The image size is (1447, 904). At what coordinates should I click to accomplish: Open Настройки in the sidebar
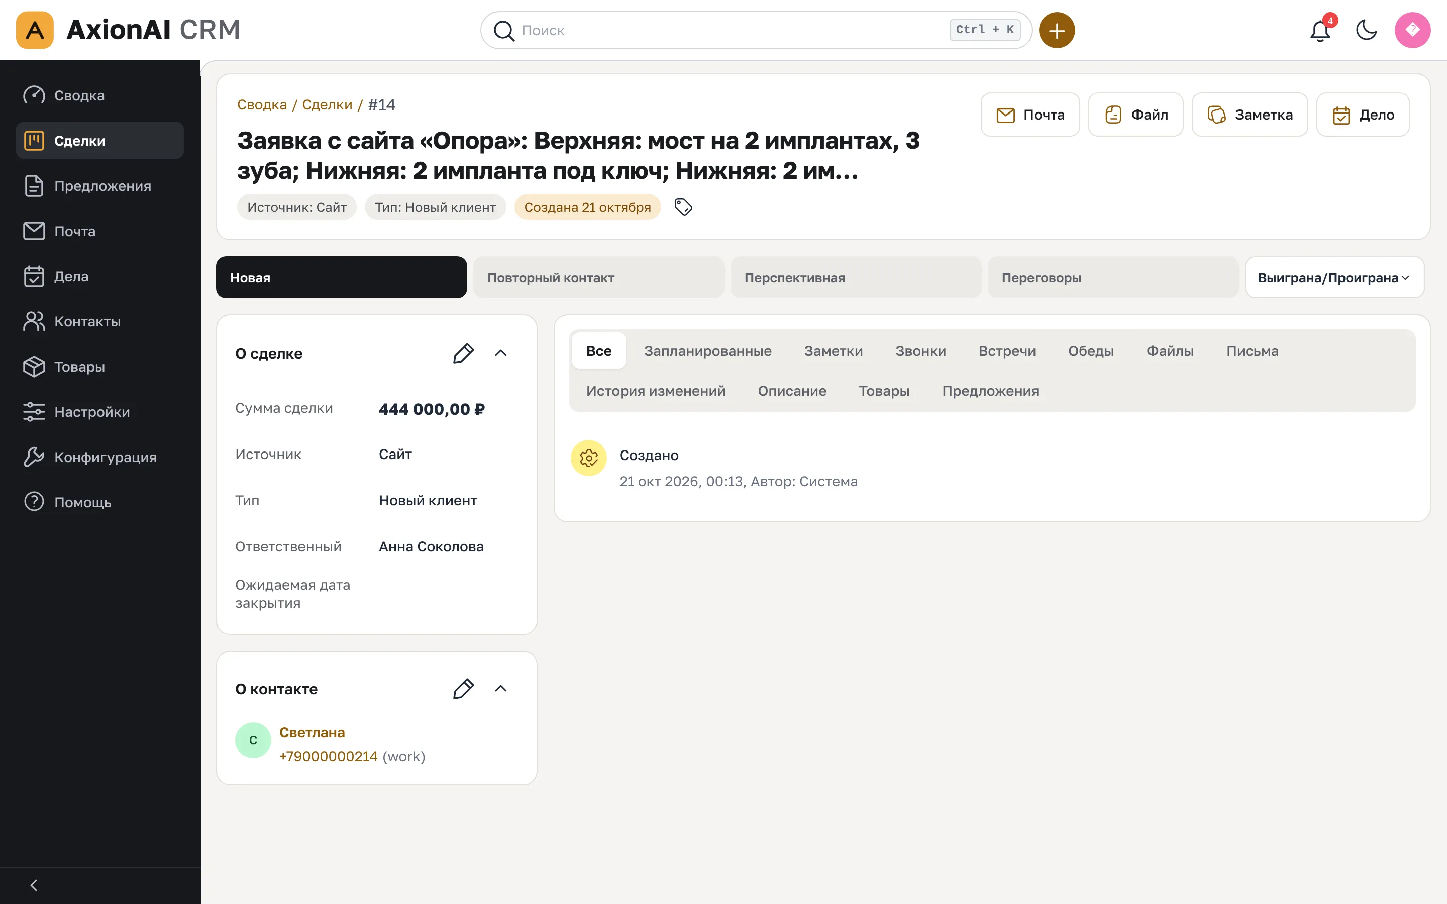click(x=100, y=412)
